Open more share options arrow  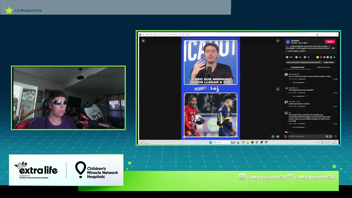334,57
